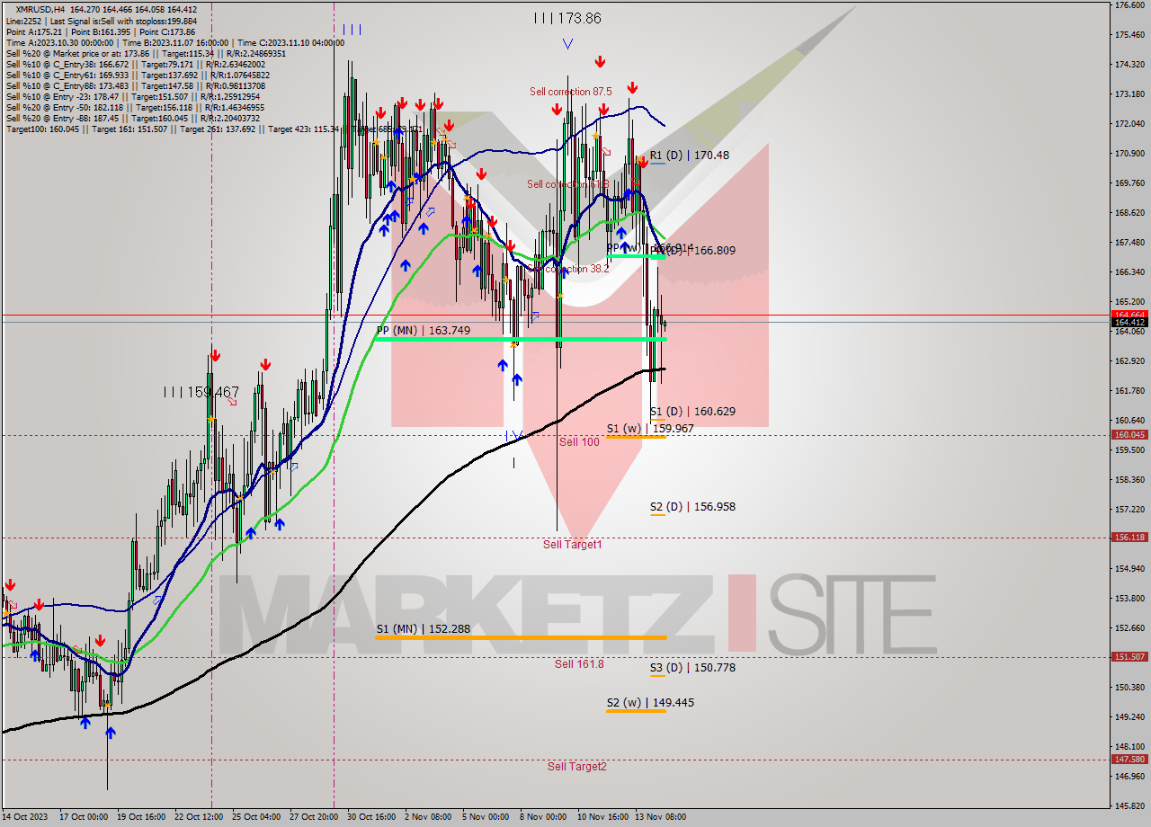This screenshot has width=1151, height=827.
Task: Click the 167.48 price axis value
Action: (1129, 243)
